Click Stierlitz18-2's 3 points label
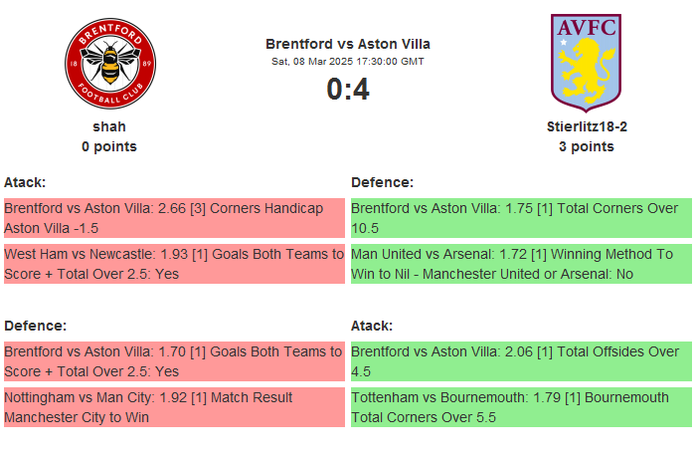The height and width of the screenshot is (458, 696). point(586,146)
